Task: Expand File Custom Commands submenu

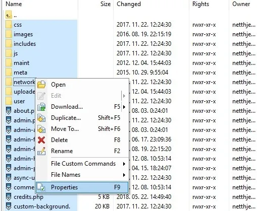Action: 124,164
